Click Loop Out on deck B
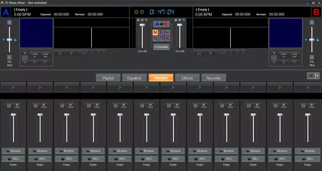This screenshot has width=322, height=171. pos(294,55)
